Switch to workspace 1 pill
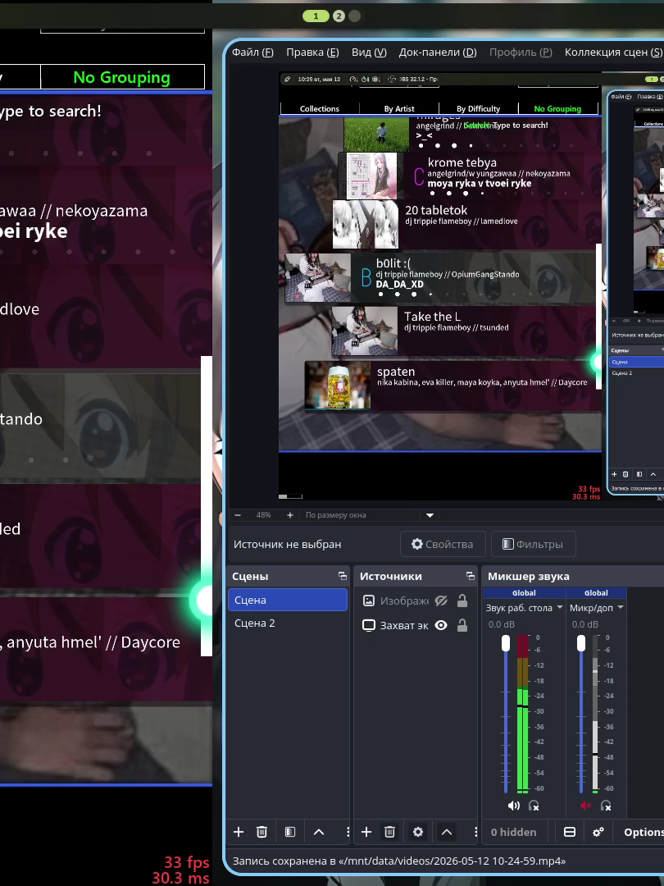 coord(316,16)
